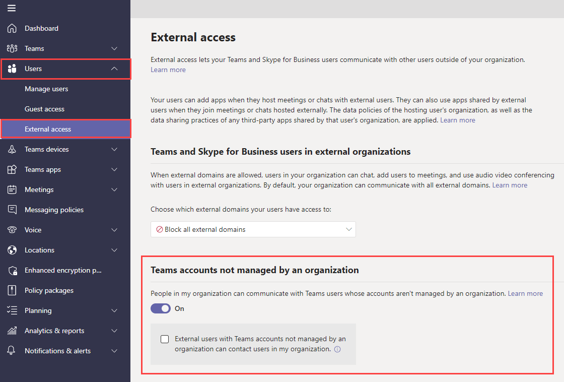Screen dimensions: 564x382
Task: Open the Guest access page
Action: point(44,109)
